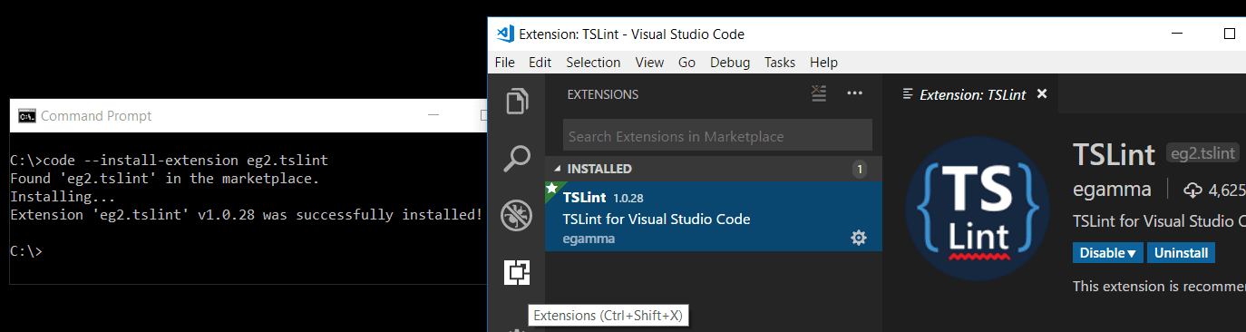Uninstall the TSLint extension
1246x332 pixels.
click(x=1182, y=253)
